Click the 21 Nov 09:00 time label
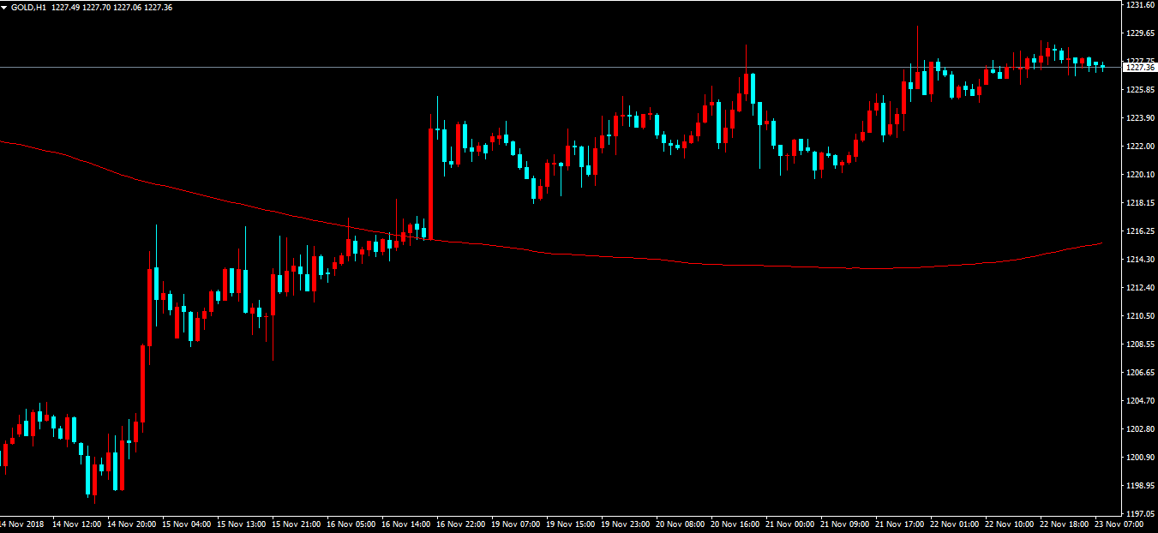The height and width of the screenshot is (533, 1158). click(x=844, y=524)
